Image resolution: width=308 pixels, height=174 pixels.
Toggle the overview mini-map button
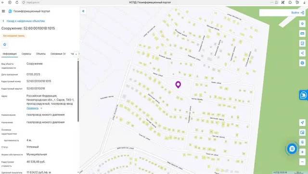point(302,132)
